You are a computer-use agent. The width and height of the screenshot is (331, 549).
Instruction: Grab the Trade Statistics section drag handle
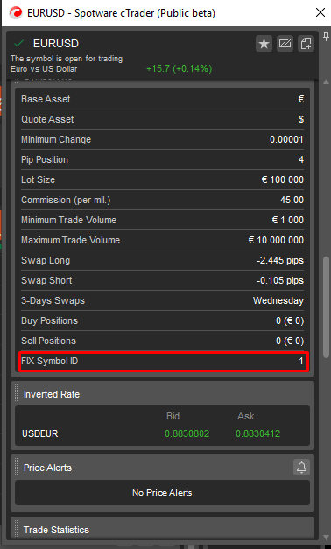click(x=17, y=529)
